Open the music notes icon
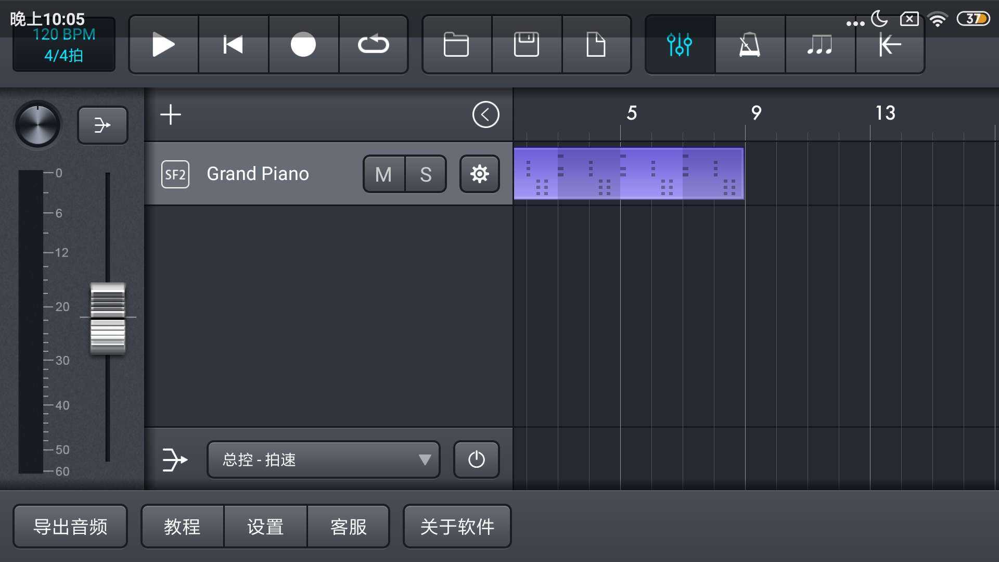 820,45
